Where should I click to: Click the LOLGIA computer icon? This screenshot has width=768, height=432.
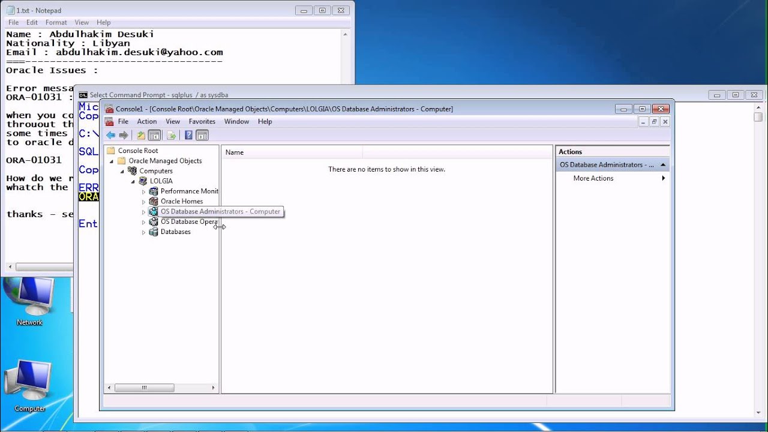pos(143,181)
